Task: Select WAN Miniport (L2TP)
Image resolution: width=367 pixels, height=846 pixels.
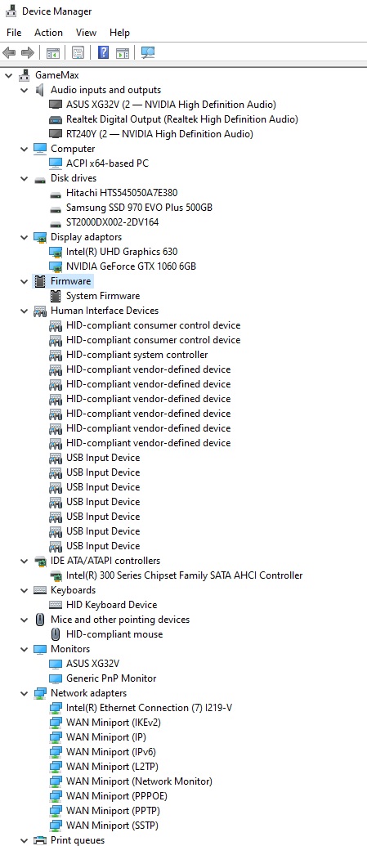Action: 112,767
